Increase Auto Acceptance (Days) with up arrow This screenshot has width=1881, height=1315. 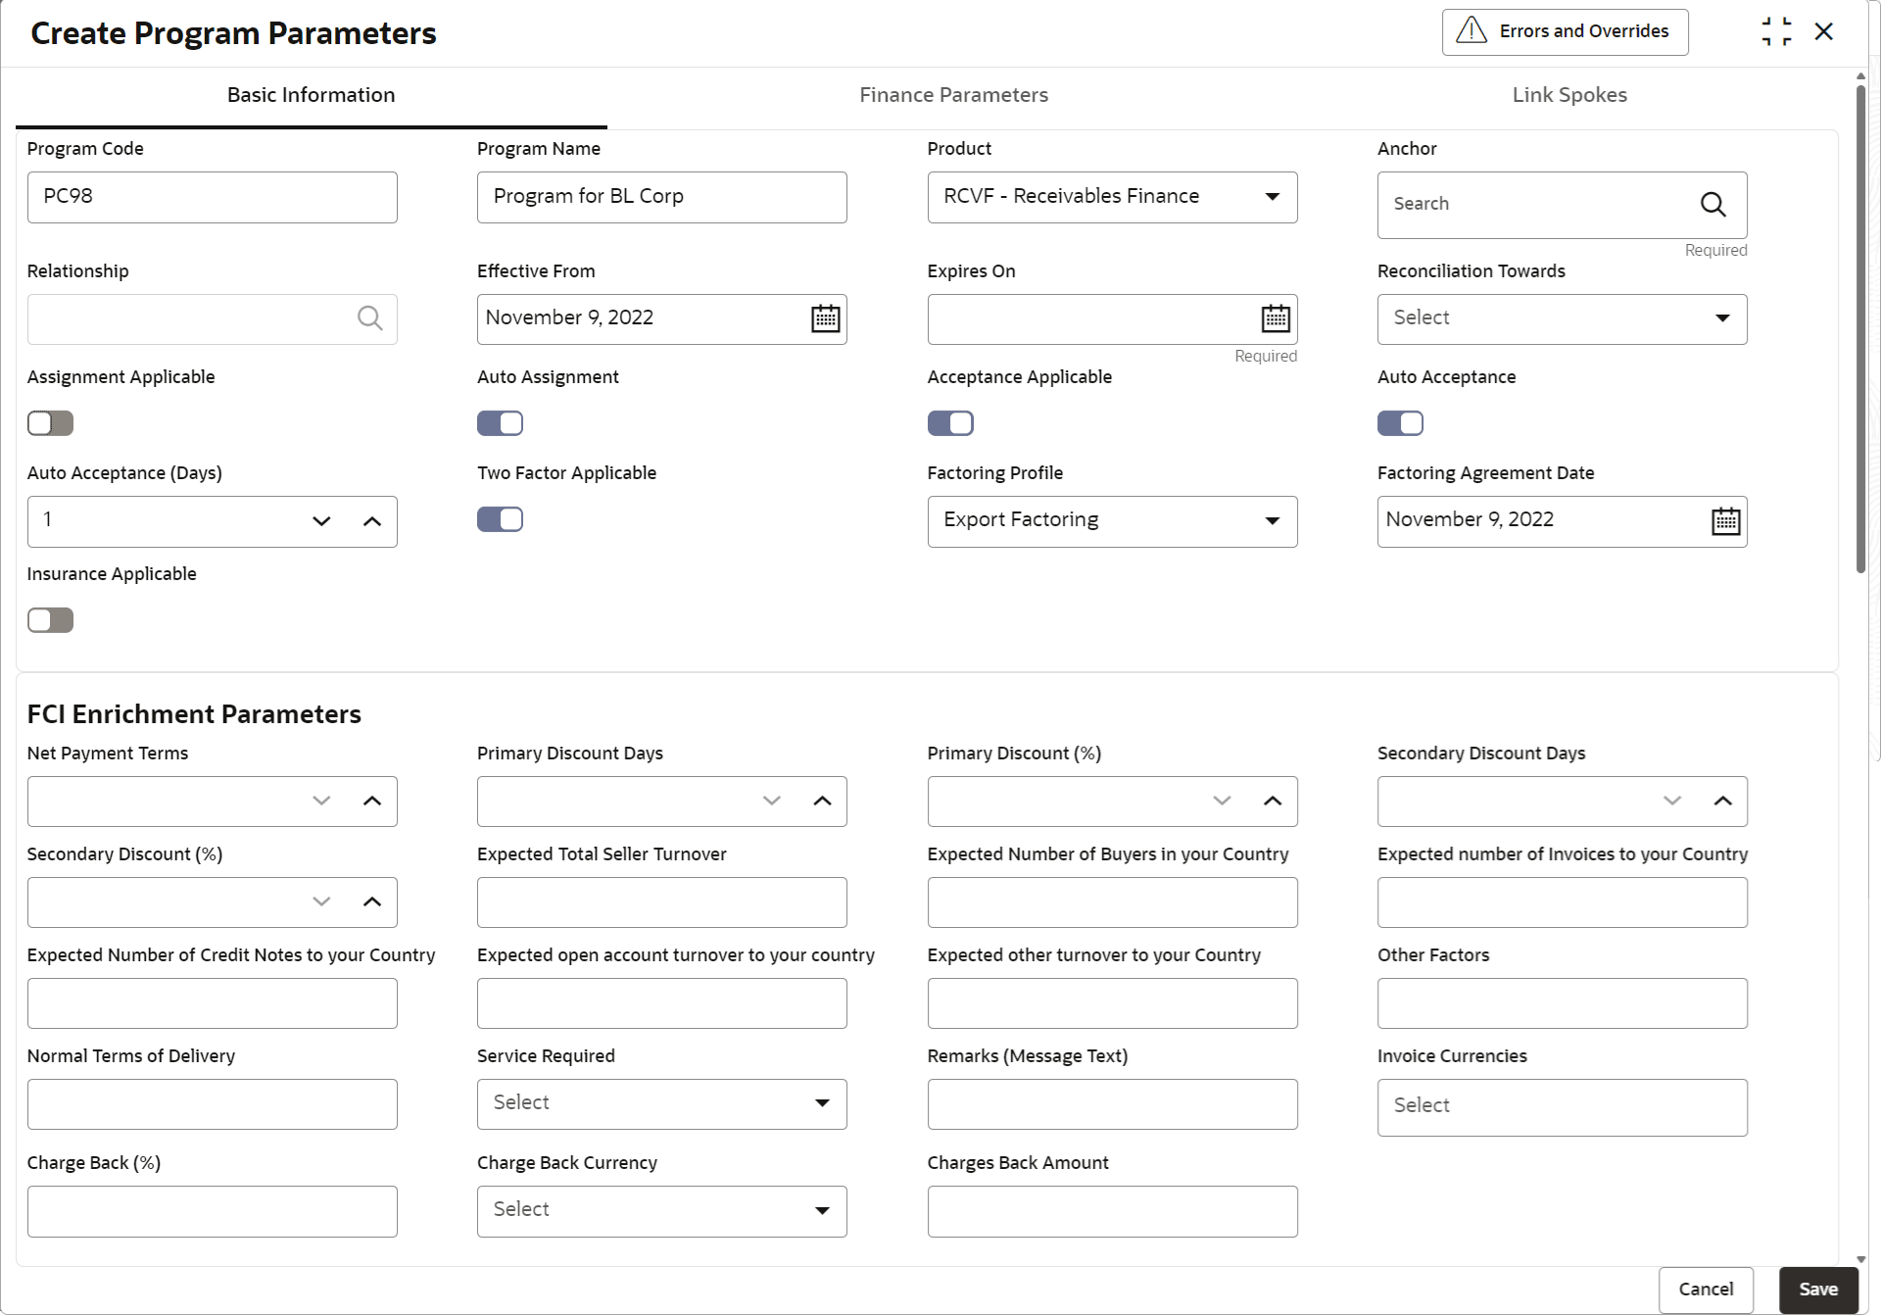click(371, 521)
